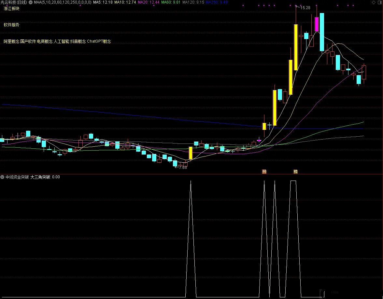Click the MA5: 12.18 value
The height and width of the screenshot is (299, 383).
pos(103,2)
